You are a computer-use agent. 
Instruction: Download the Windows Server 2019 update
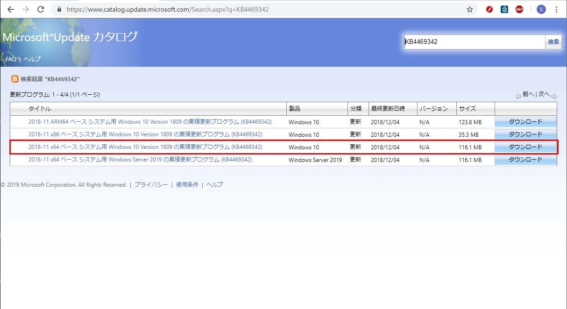pyautogui.click(x=525, y=160)
